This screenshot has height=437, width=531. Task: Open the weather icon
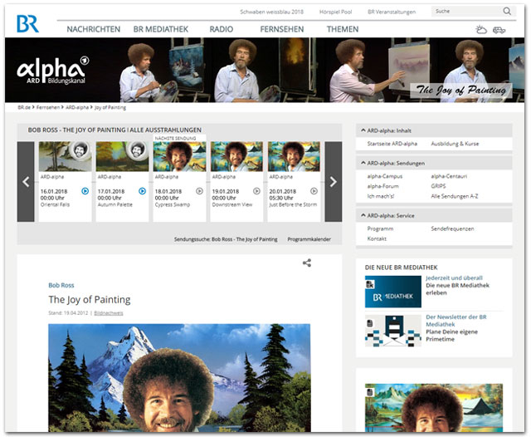point(481,30)
